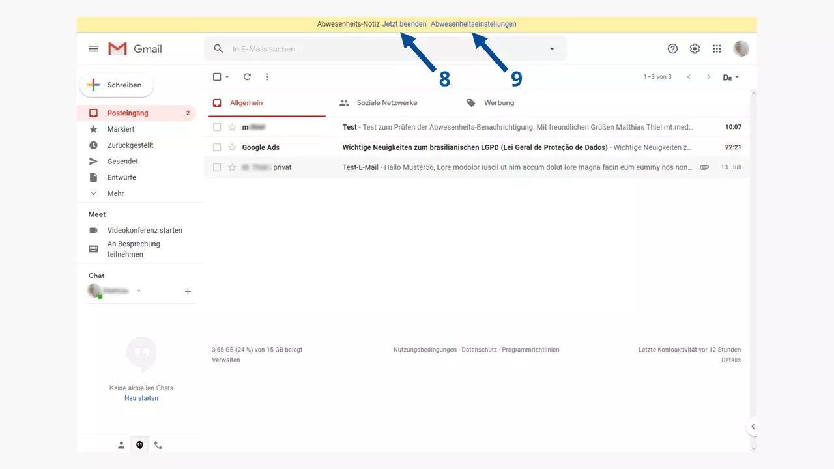The height and width of the screenshot is (469, 834).
Task: Expand the Mehr section in sidebar
Action: [115, 193]
